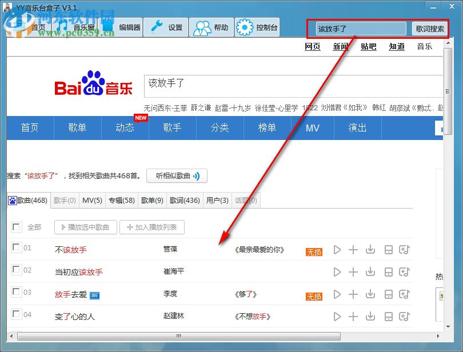
Task: Click the plus icon for 当初应该放手
Action: 354,271
